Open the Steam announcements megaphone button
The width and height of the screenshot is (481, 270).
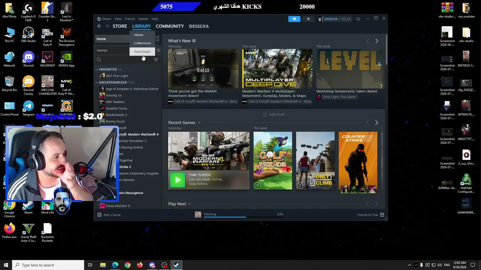(x=294, y=19)
